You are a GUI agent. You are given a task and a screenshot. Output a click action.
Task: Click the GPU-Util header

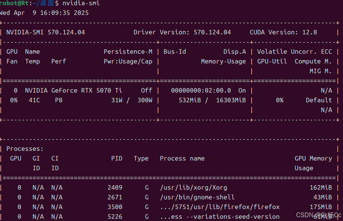click(272, 61)
